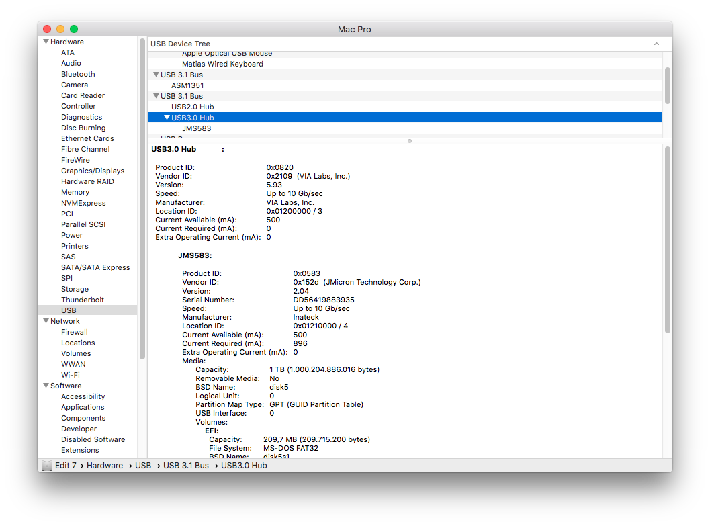Collapse the first USB 3.1 Bus with ASM1351

(x=157, y=75)
